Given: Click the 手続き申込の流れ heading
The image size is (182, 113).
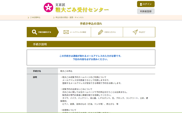Looking at the screenshot, I should pos(91,24).
